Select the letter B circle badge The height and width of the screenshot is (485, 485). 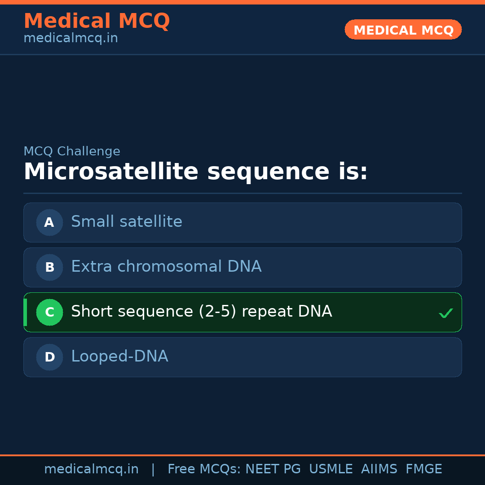(x=49, y=267)
